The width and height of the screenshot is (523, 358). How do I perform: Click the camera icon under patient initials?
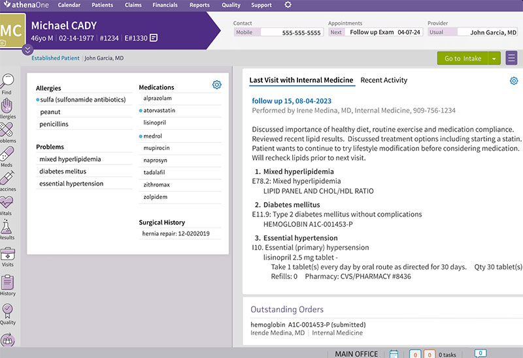point(3,42)
